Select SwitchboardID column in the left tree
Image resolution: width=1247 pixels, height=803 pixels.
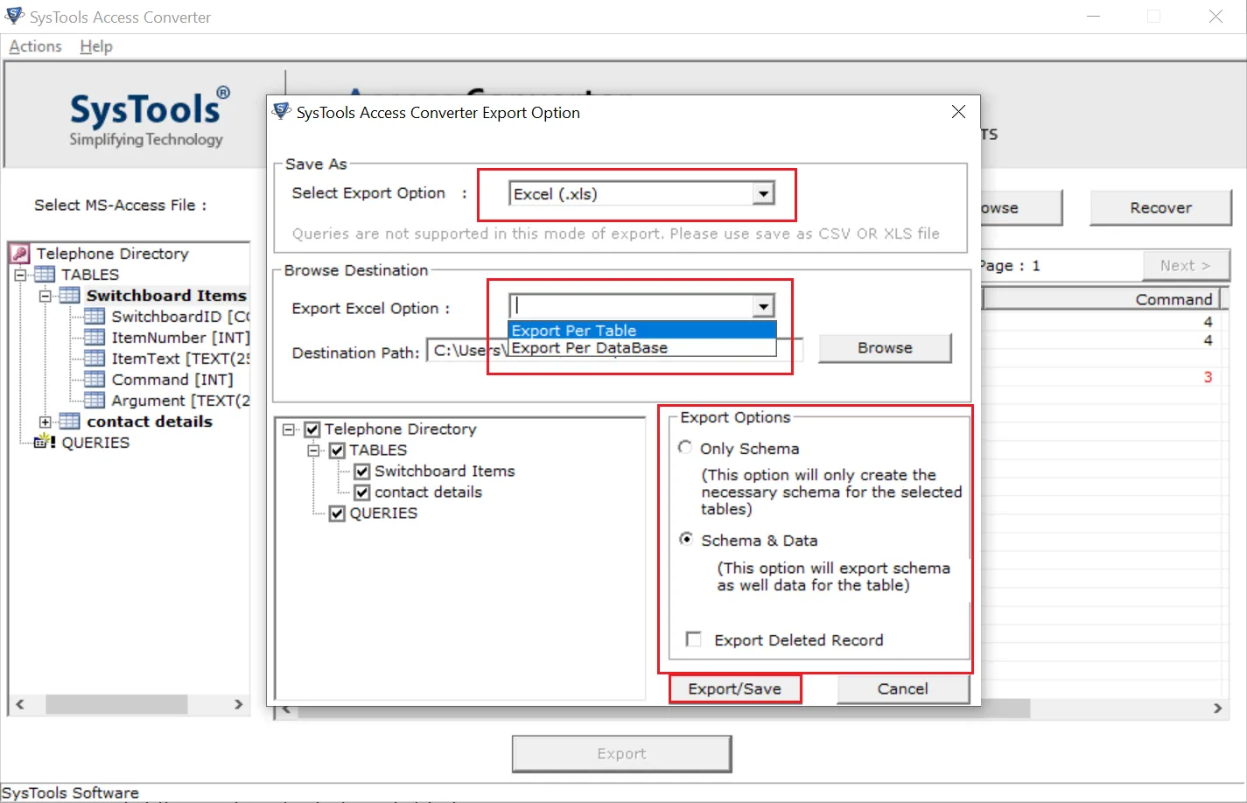[180, 317]
